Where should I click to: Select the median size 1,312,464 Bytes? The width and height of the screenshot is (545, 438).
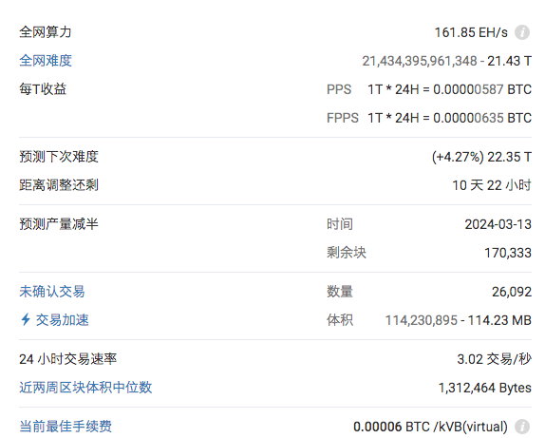[484, 389]
